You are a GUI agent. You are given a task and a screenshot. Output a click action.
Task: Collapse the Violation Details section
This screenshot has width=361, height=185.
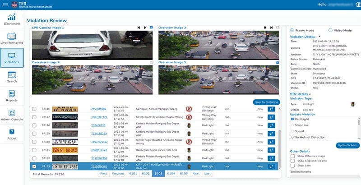[x=319, y=37]
